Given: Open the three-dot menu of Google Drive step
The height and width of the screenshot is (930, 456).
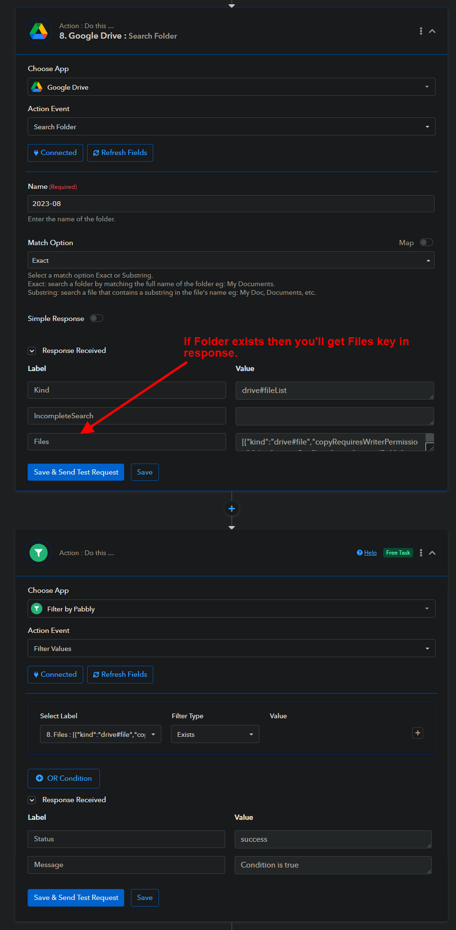Looking at the screenshot, I should tap(421, 31).
